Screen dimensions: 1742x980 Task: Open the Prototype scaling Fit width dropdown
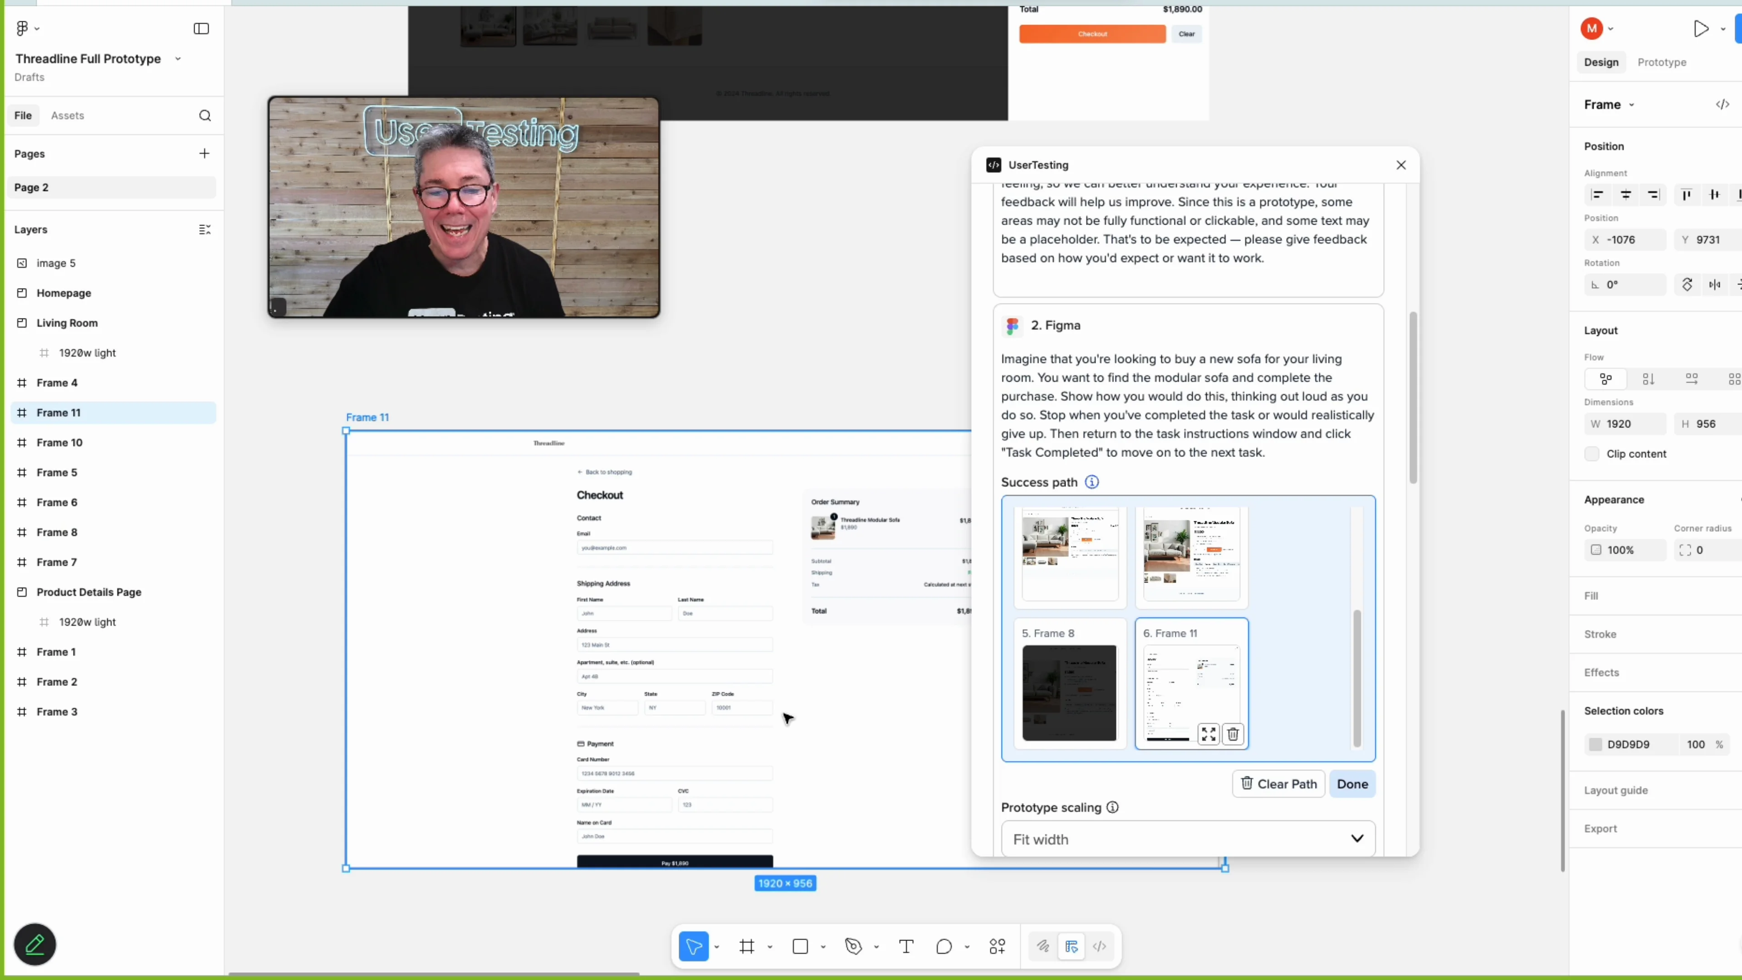[1188, 839]
